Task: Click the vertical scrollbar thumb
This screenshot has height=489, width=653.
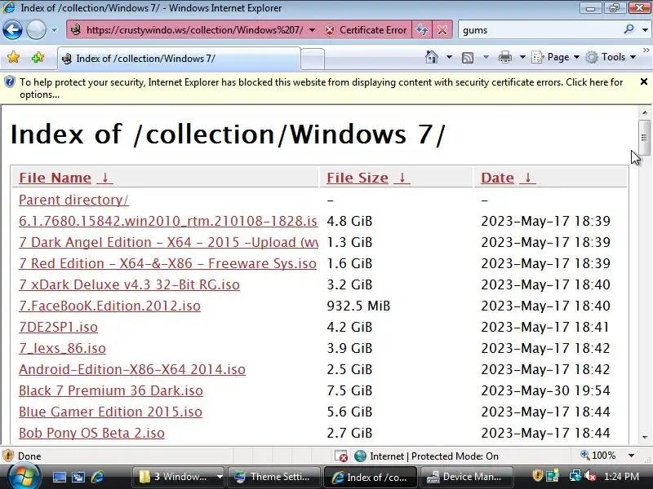Action: coord(644,138)
